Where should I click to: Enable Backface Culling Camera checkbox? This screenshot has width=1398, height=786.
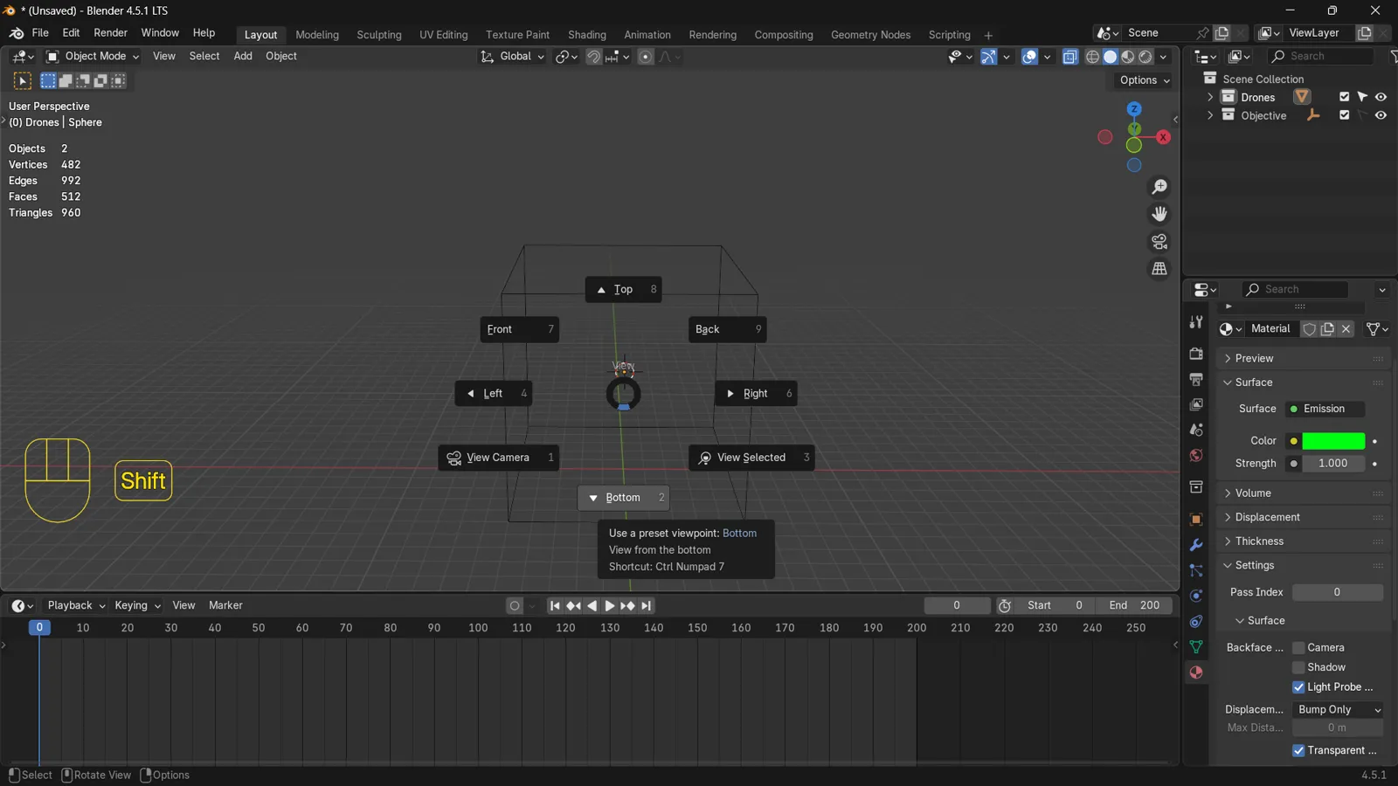tap(1298, 648)
